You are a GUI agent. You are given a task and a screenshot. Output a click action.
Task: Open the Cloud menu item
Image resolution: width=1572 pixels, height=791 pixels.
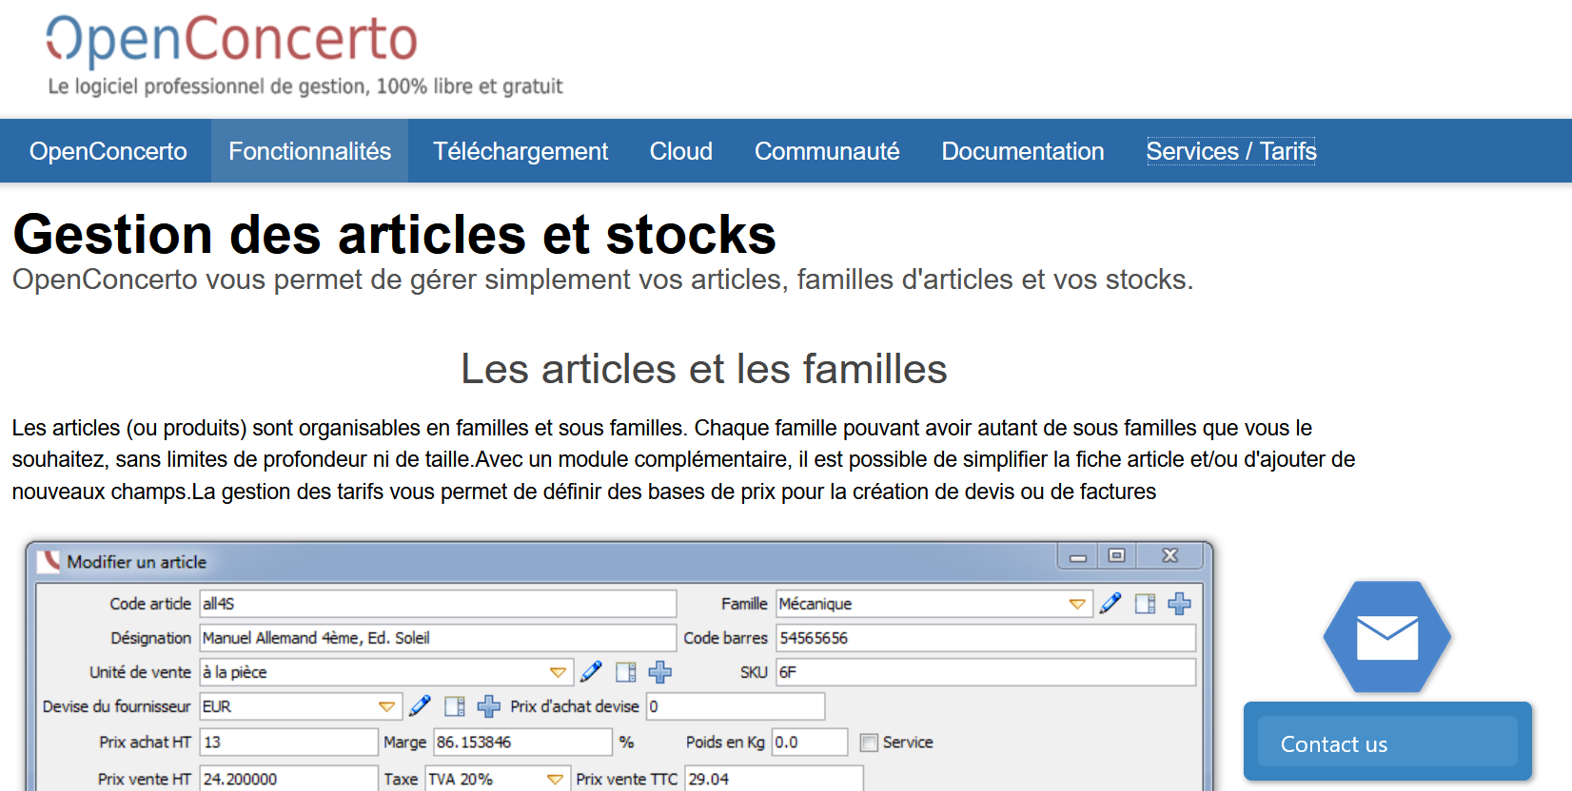click(681, 151)
